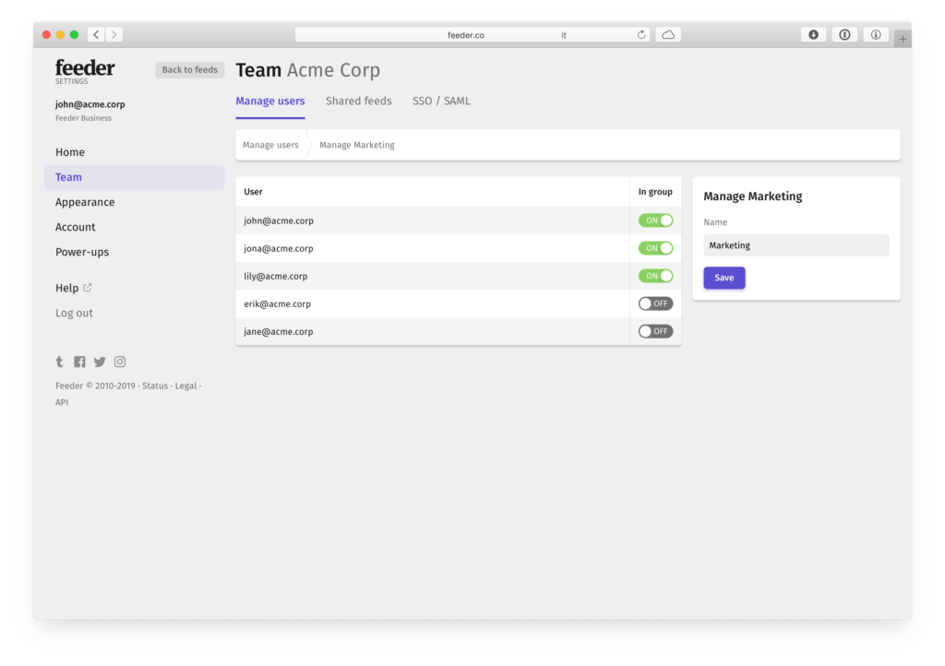Go to Home in sidebar
Viewport: 945px width, 666px height.
pyautogui.click(x=70, y=152)
